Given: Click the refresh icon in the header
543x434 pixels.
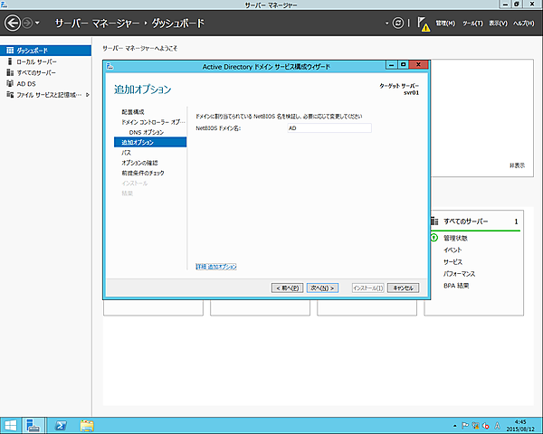Looking at the screenshot, I should (399, 22).
